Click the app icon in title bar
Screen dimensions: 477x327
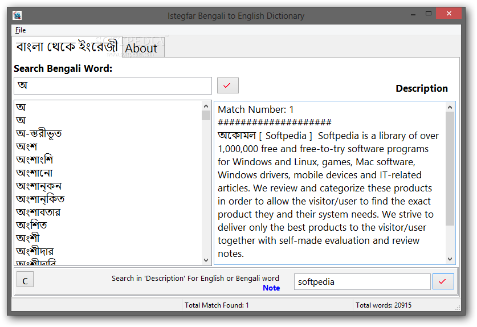point(17,15)
